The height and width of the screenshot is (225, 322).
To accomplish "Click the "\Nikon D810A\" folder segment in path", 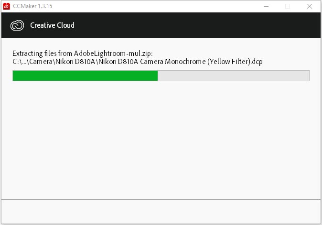I will (75, 62).
